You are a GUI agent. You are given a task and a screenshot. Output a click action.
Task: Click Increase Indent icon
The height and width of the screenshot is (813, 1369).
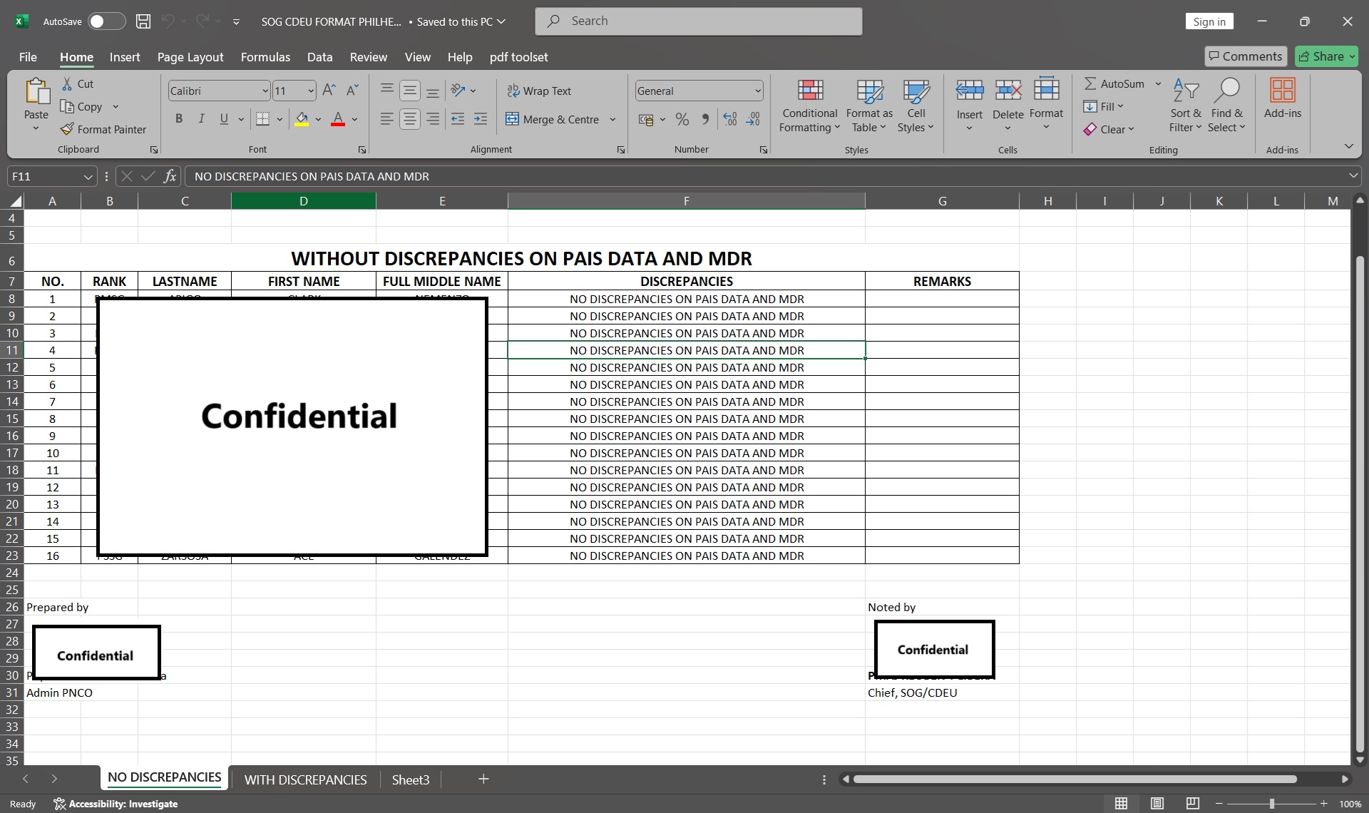click(x=481, y=119)
